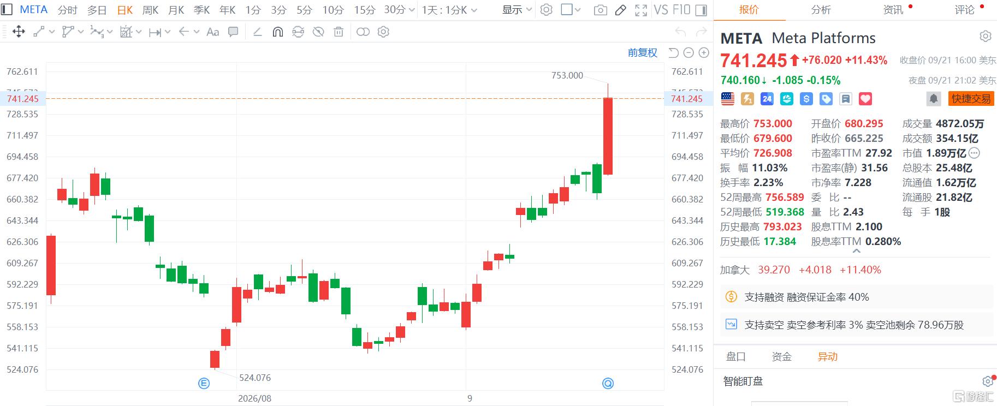
Task: Open 智能盯盘 settings gear
Action: [987, 381]
